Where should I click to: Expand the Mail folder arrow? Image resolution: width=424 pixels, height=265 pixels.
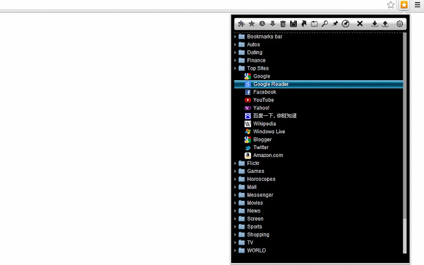tap(235, 187)
